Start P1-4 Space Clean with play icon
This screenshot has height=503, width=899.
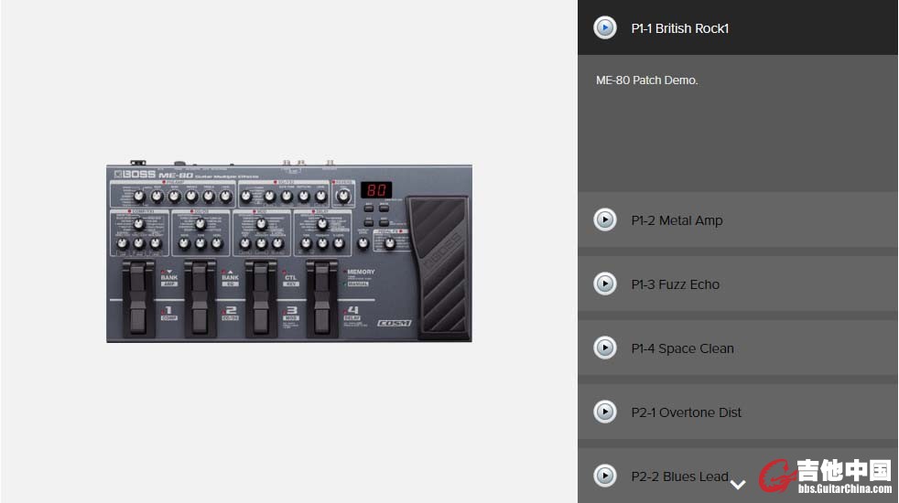605,348
